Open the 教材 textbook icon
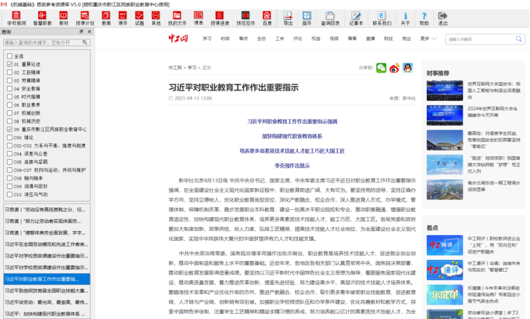The width and height of the screenshot is (530, 319). [x=64, y=18]
